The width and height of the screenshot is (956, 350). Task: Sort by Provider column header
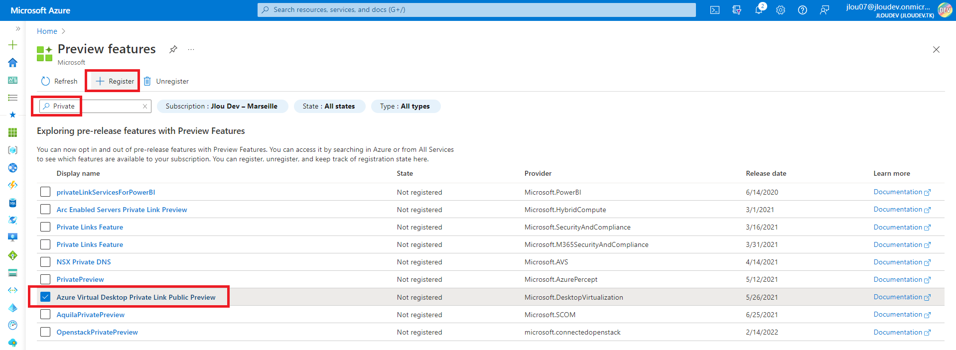coord(538,173)
